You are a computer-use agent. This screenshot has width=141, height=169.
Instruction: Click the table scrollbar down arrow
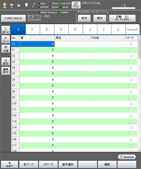pos(139,151)
